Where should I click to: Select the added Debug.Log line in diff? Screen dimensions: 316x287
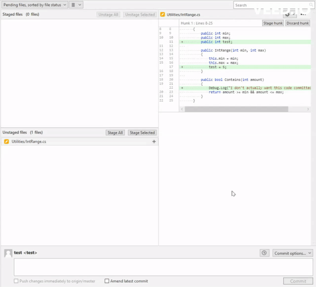click(245, 88)
